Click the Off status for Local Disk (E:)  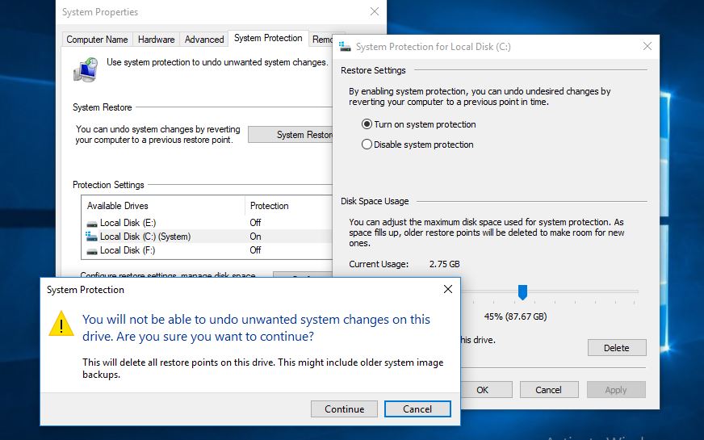pos(255,223)
